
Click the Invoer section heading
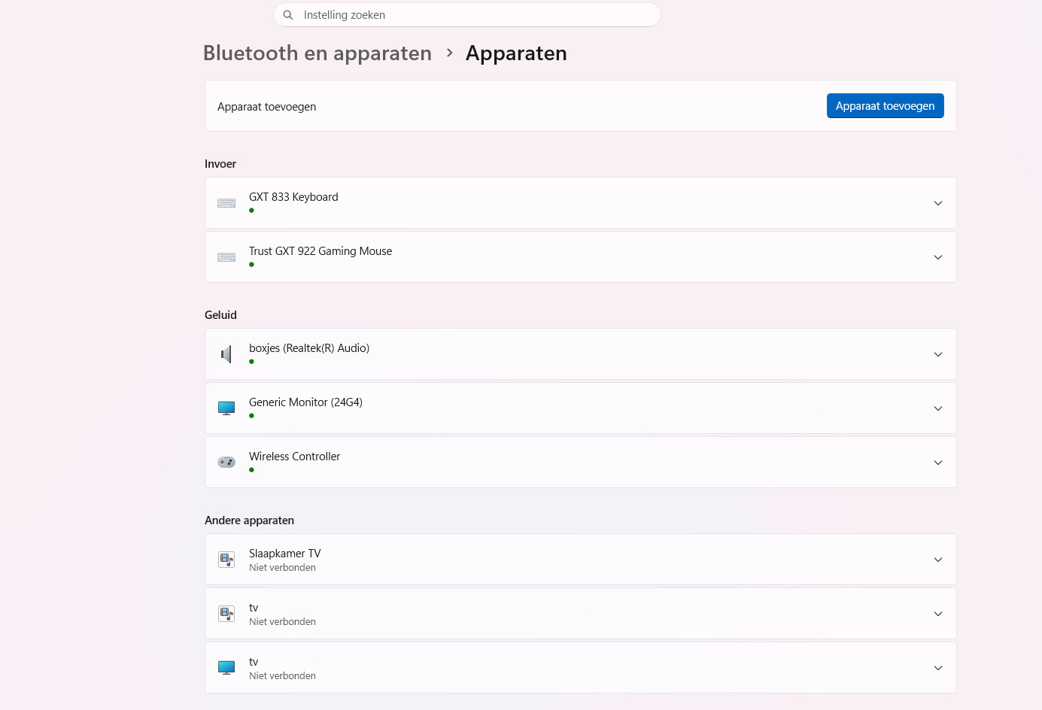point(220,164)
